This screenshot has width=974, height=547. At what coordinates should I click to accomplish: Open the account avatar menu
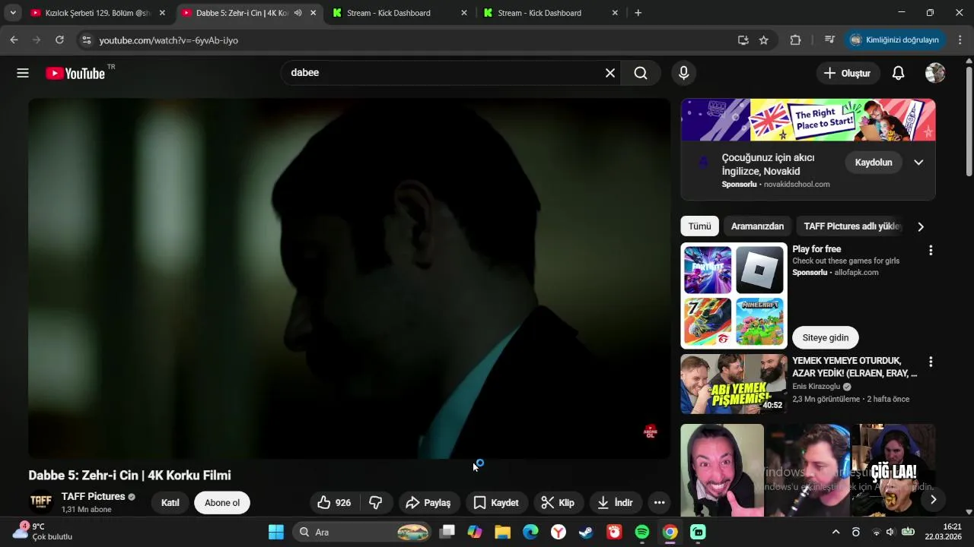(x=935, y=73)
